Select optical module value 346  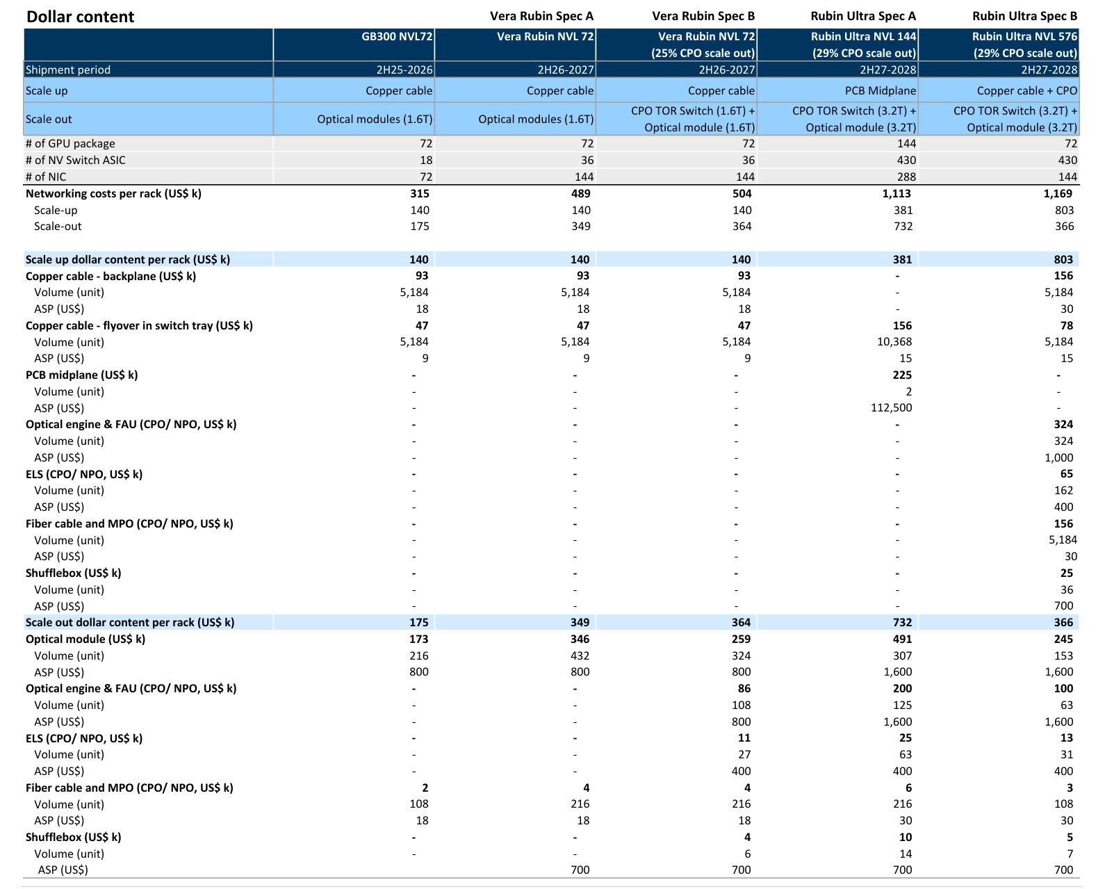(580, 639)
